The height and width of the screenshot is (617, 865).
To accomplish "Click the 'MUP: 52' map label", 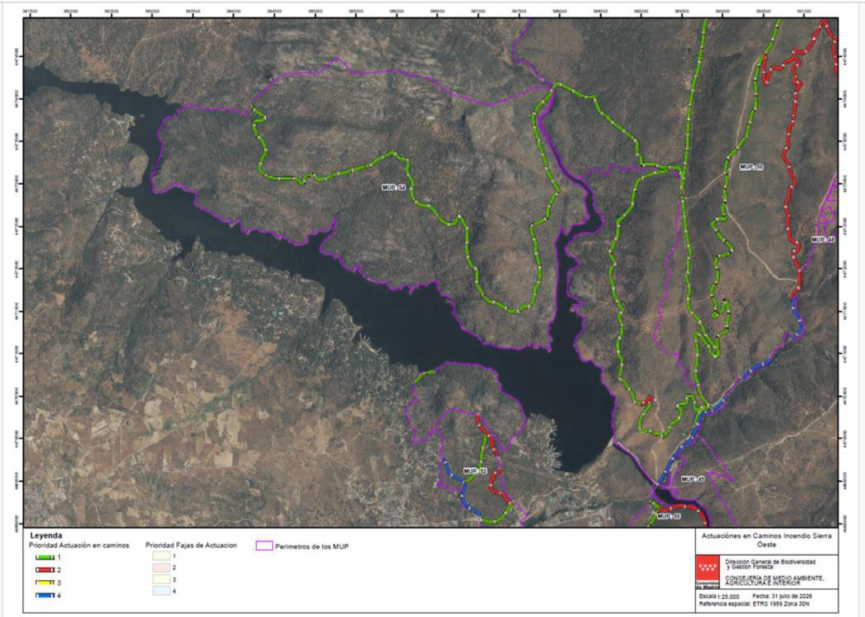I will pos(475,471).
